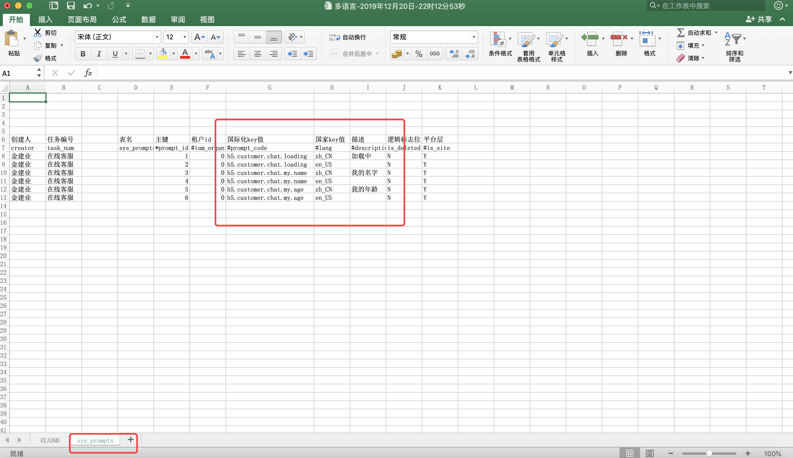Click the Insert cells icon

590,39
